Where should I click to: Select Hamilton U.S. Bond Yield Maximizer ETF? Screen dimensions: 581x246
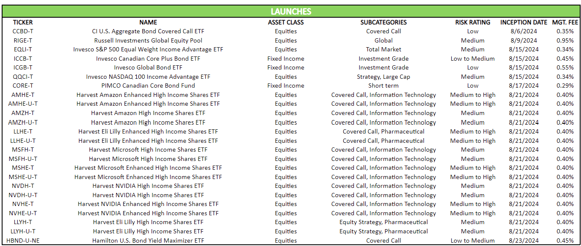[x=148, y=241]
